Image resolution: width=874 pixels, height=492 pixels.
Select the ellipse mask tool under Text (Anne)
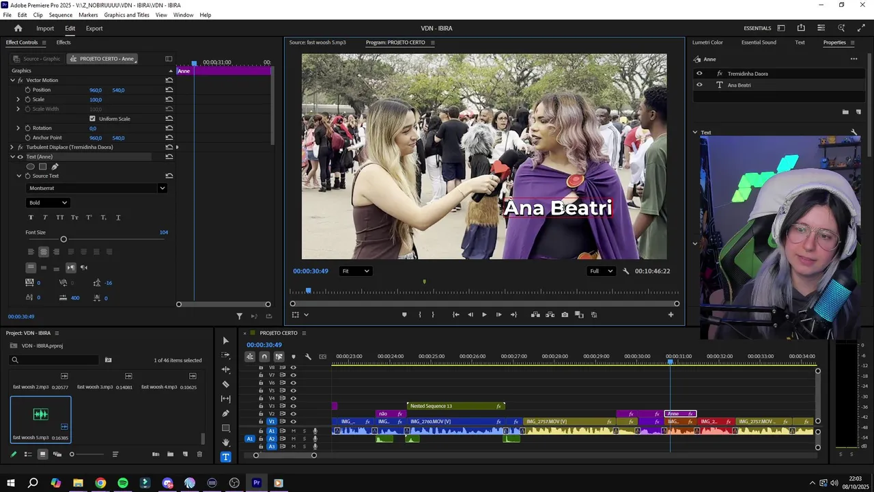click(30, 167)
